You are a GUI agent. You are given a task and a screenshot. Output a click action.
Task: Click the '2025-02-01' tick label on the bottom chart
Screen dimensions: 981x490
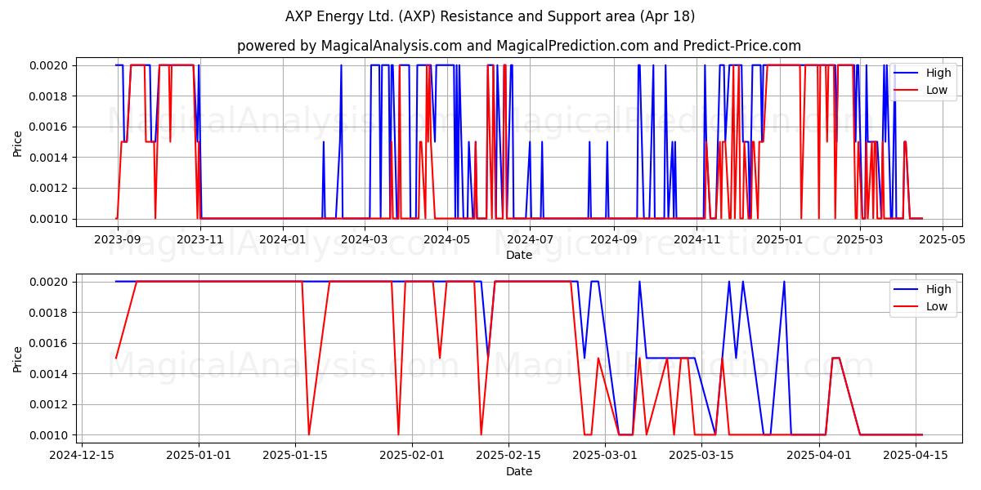click(412, 457)
